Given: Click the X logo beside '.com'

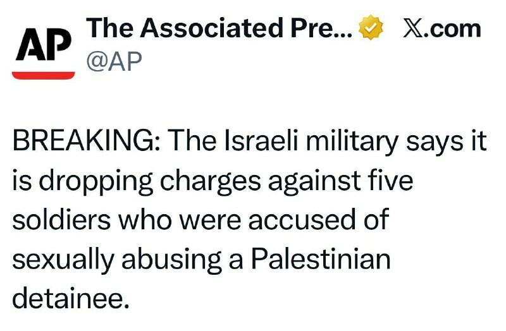Looking at the screenshot, I should (412, 28).
